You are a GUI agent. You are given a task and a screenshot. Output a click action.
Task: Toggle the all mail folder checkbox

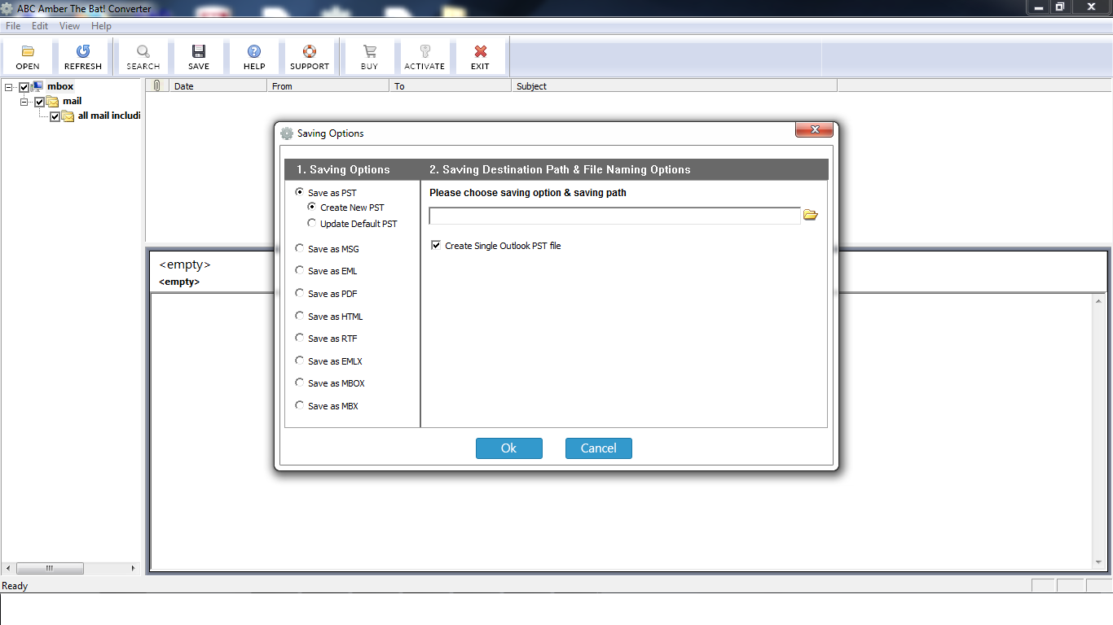pos(55,116)
